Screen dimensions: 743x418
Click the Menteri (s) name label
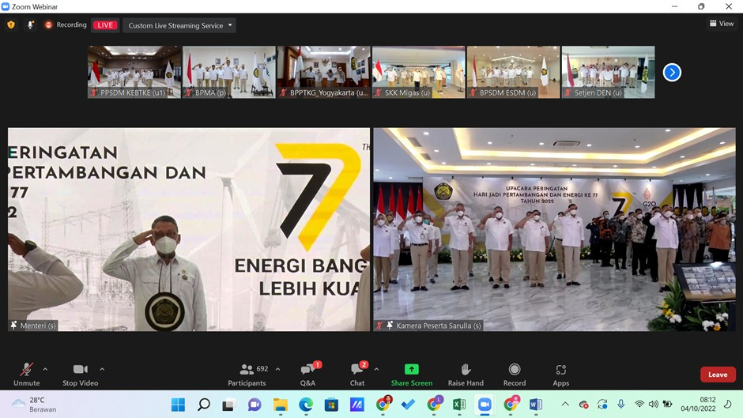click(x=38, y=326)
